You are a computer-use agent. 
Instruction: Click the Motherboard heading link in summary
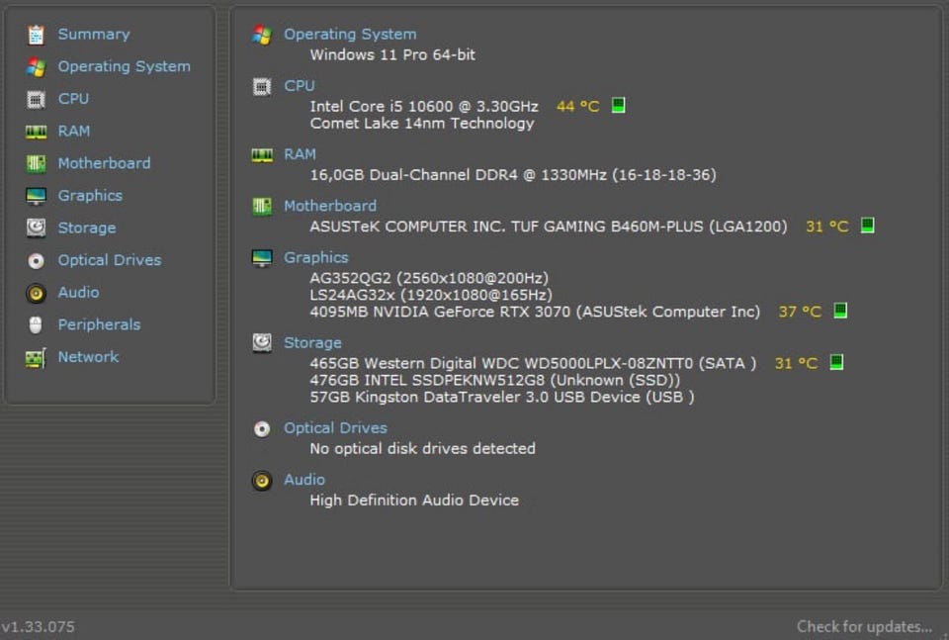tap(330, 206)
